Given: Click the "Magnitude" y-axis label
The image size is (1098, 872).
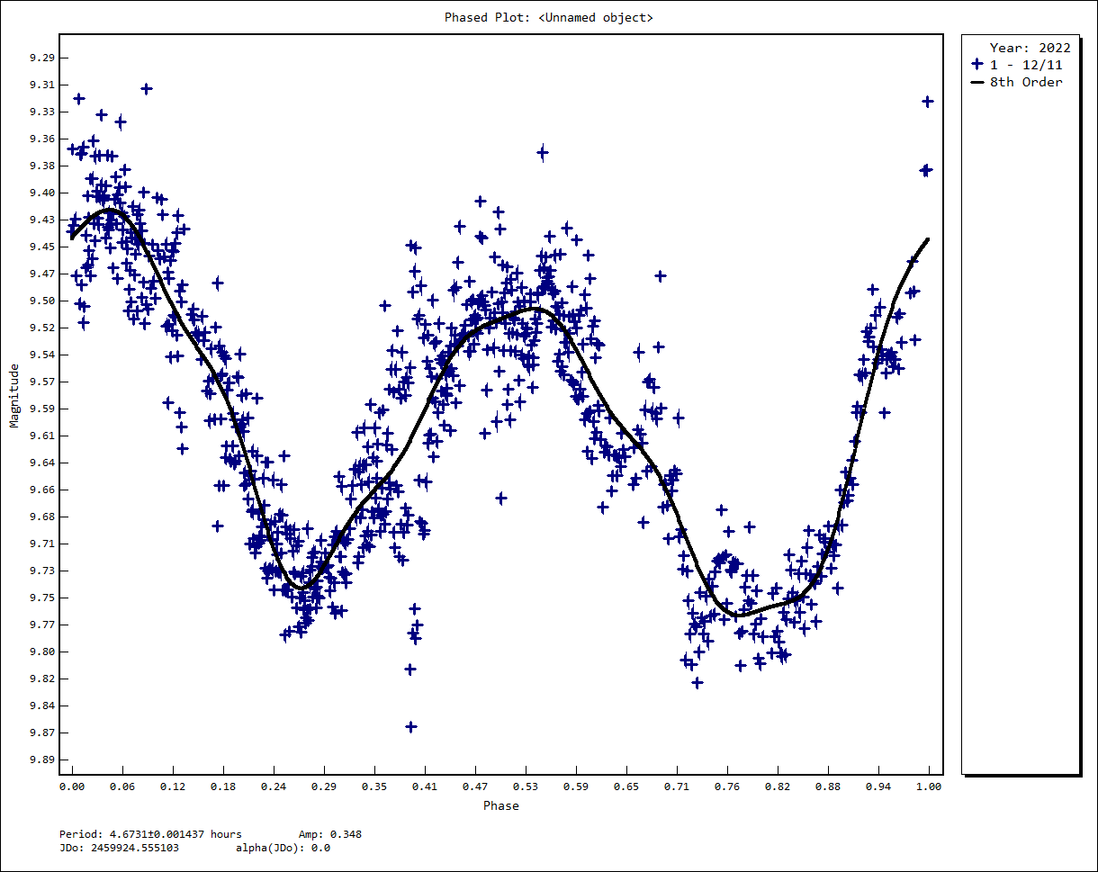Looking at the screenshot, I should [x=14, y=396].
